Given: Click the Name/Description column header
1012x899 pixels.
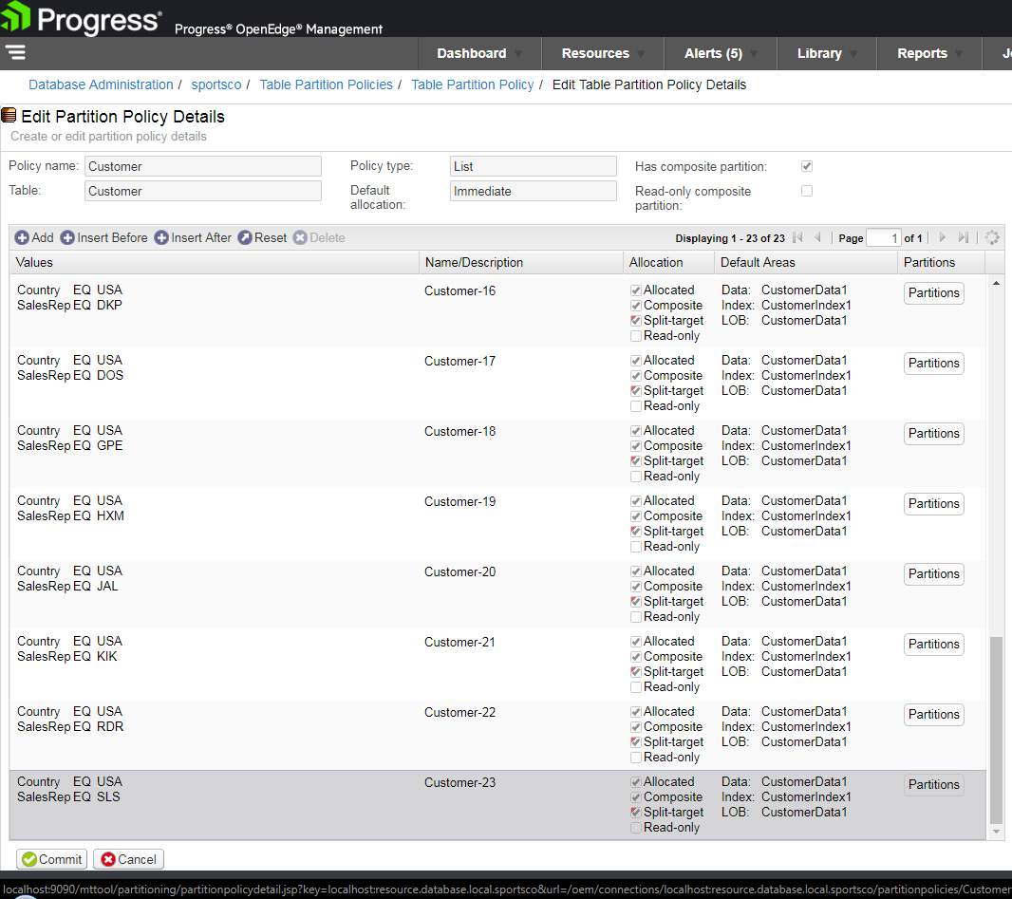Looking at the screenshot, I should coord(521,263).
